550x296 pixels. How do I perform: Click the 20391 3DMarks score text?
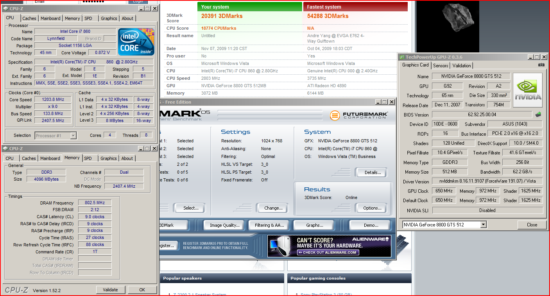[x=222, y=16]
